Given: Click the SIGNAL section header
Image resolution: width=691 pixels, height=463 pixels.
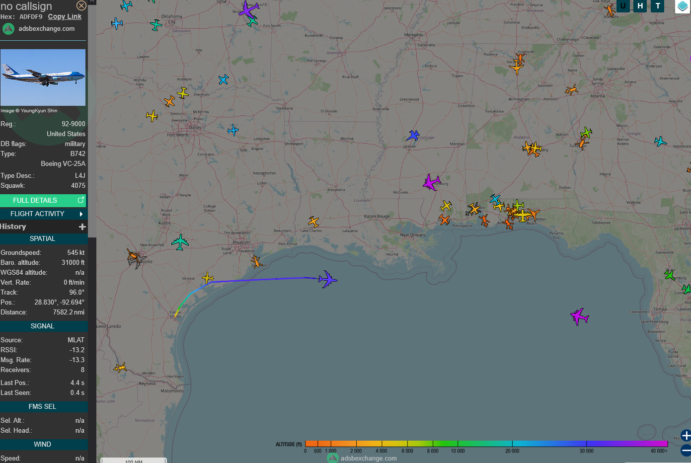Looking at the screenshot, I should (43, 326).
